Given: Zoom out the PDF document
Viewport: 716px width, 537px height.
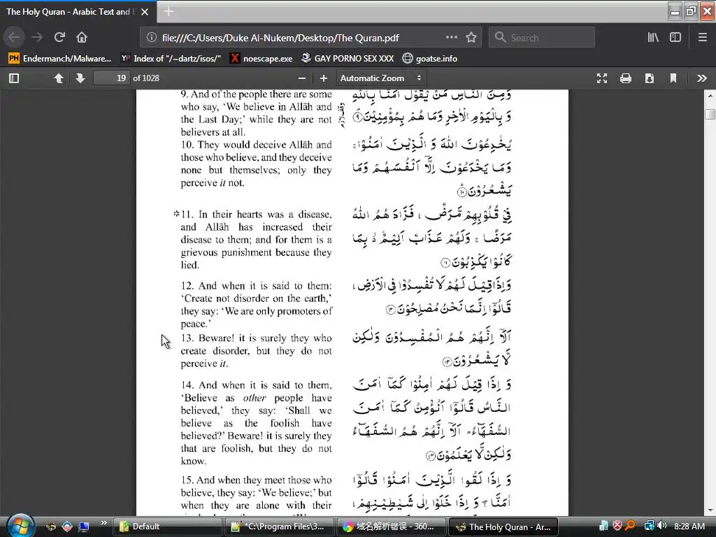Looking at the screenshot, I should [x=302, y=78].
